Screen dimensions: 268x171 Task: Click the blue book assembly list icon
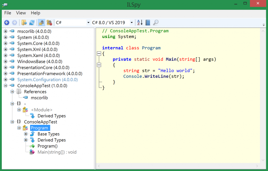[148, 23]
